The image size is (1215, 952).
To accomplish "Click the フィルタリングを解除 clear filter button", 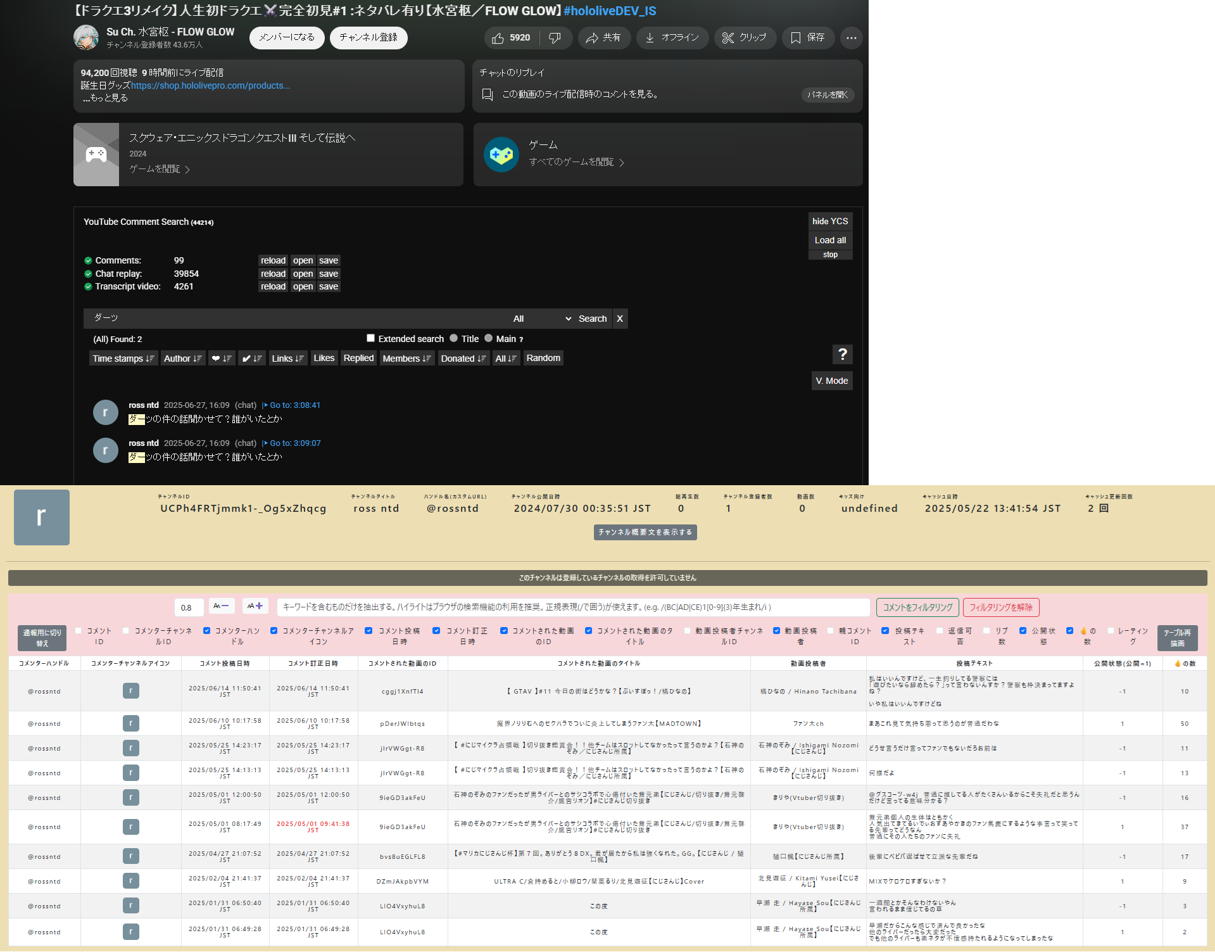I will (x=1001, y=607).
